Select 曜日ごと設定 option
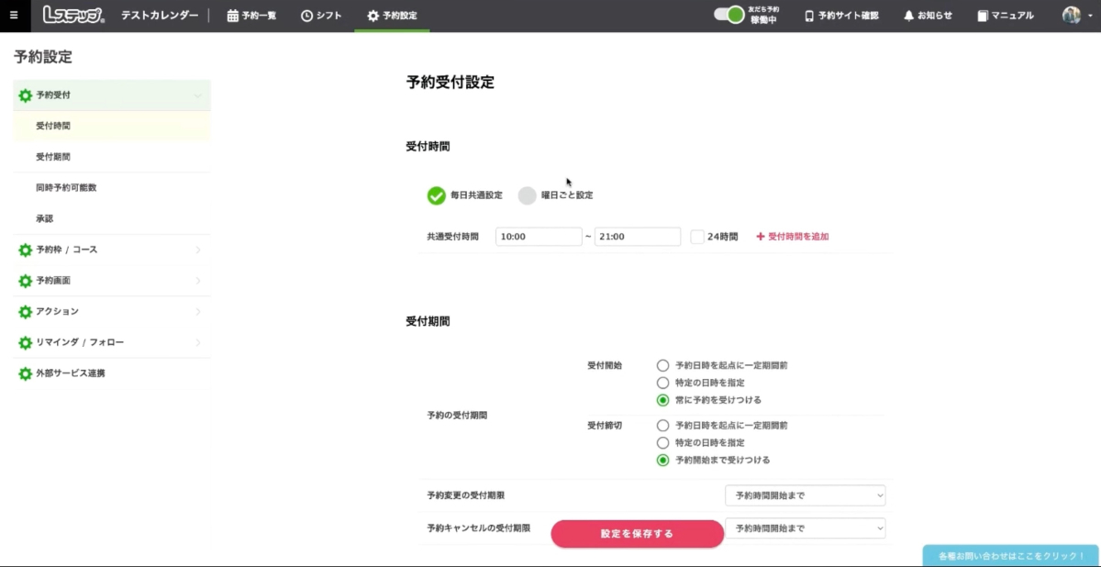1101x567 pixels. [528, 195]
